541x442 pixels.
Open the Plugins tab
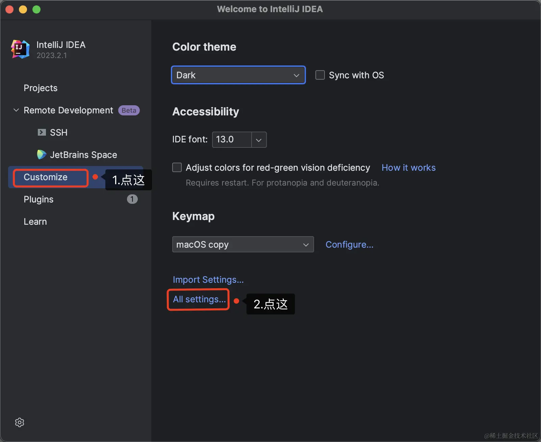38,199
